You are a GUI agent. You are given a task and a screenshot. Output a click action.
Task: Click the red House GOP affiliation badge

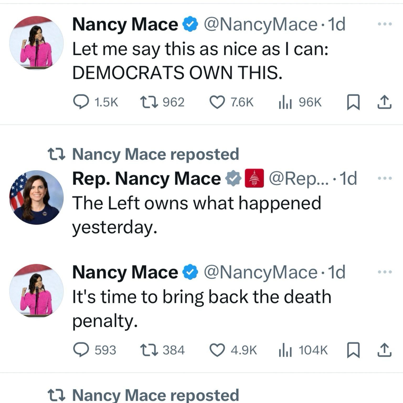point(254,178)
